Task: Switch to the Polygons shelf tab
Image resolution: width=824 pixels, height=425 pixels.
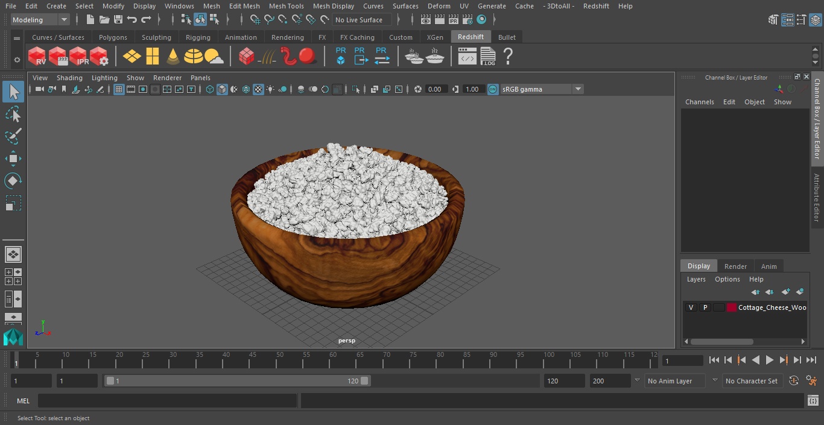Action: (113, 37)
